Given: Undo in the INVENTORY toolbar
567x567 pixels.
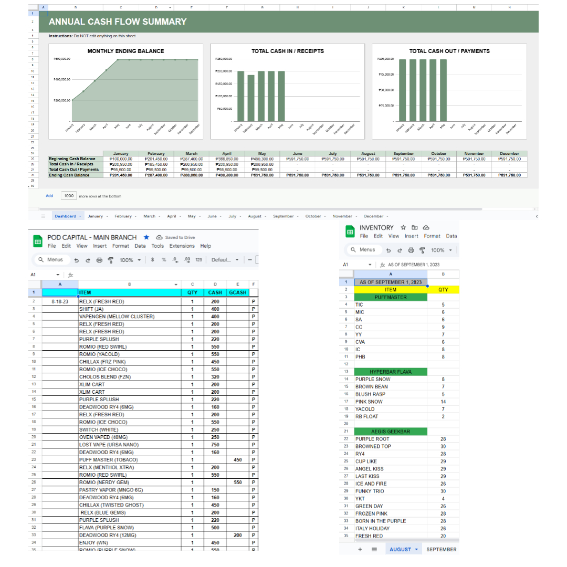Looking at the screenshot, I should coord(388,250).
